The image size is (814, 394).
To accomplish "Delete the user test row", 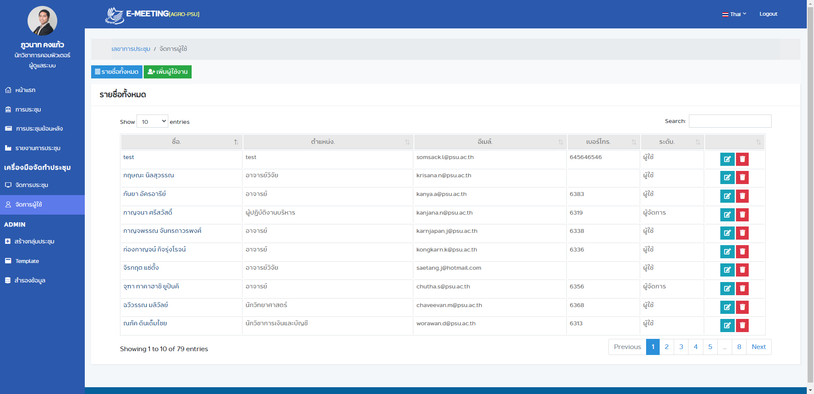I will click(x=742, y=159).
